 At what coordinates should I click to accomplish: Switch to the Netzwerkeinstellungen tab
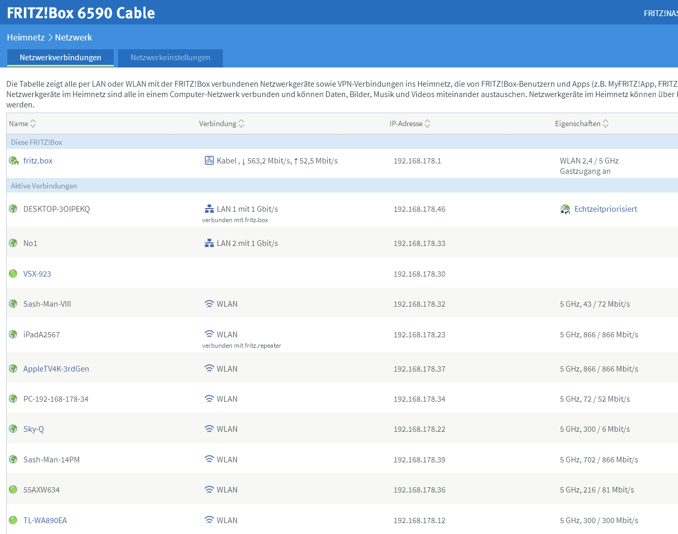170,58
